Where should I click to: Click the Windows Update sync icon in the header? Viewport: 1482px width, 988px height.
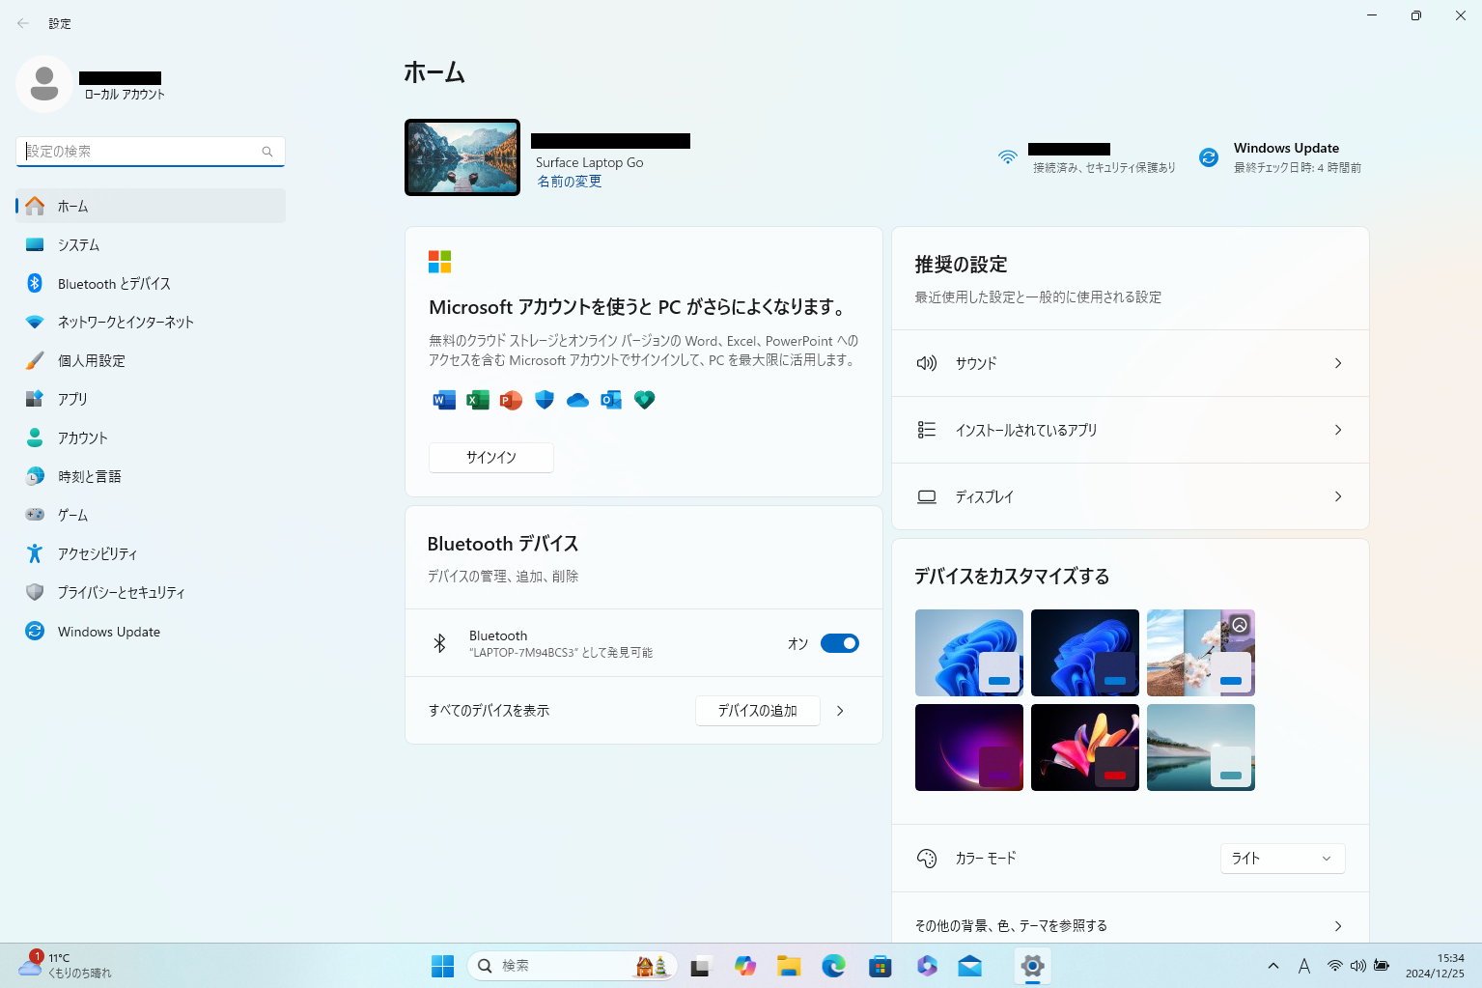[x=1209, y=157]
